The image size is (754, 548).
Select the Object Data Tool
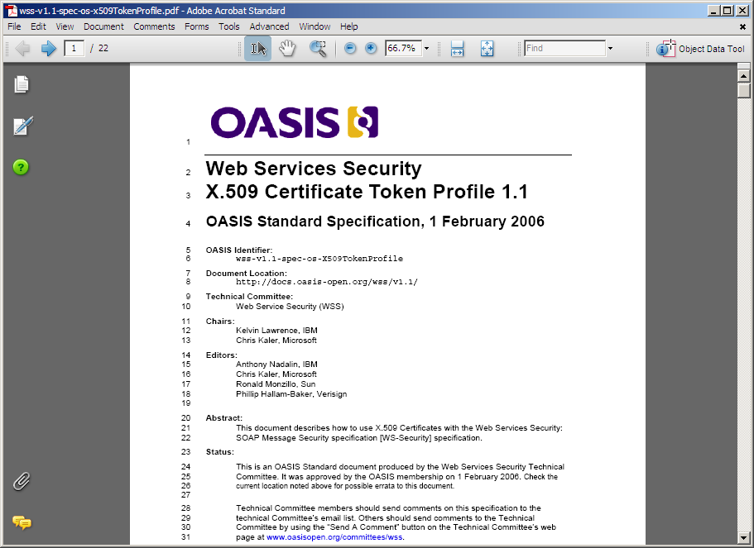(x=701, y=49)
